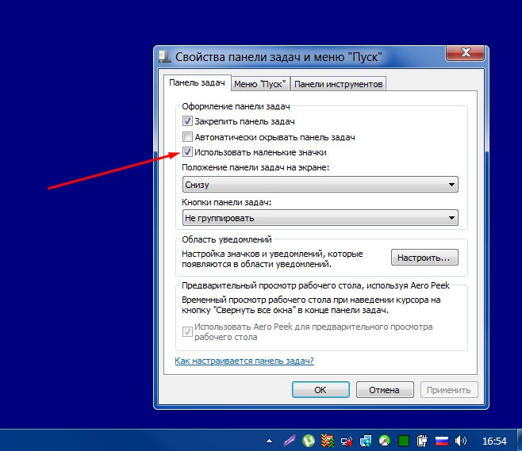Show hidden tray icons arrow
Viewport: 522px width, 451px height.
270,440
